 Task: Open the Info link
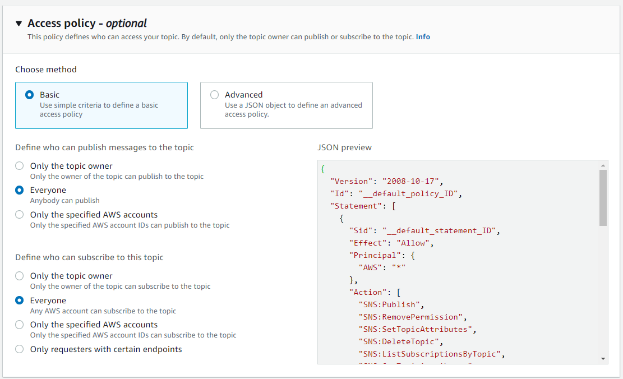point(423,36)
